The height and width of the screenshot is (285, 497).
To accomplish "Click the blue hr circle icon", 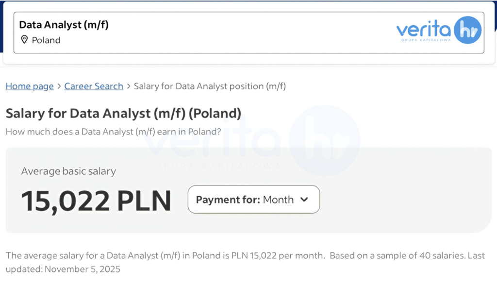I will tap(467, 30).
